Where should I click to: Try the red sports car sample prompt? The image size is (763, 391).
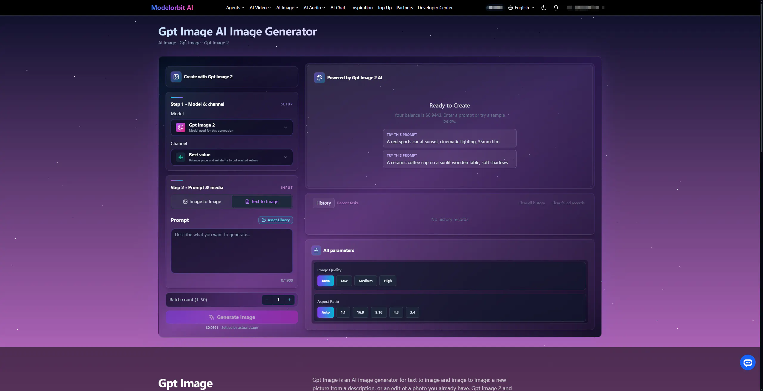[449, 138]
